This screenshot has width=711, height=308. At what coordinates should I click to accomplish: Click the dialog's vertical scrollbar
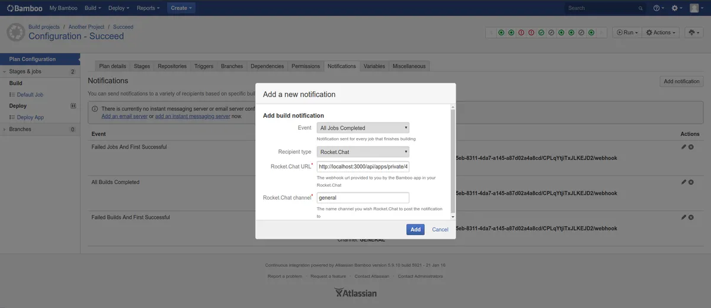[x=453, y=161]
